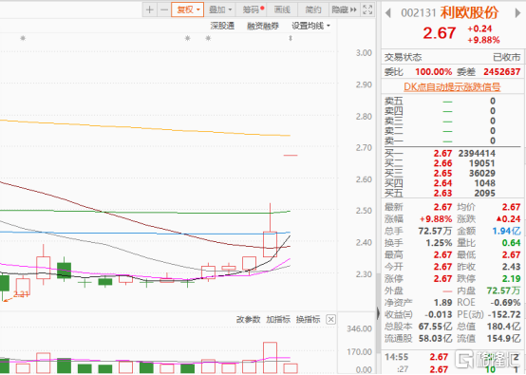Select 深股通 tab
This screenshot has width=526, height=375.
pyautogui.click(x=222, y=26)
